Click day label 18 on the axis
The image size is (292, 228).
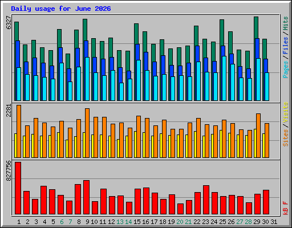[x=163, y=222]
